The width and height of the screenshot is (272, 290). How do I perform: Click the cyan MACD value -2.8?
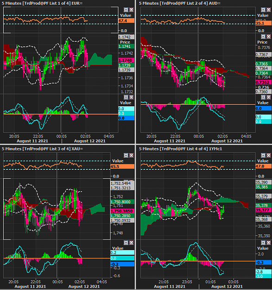click(264, 272)
